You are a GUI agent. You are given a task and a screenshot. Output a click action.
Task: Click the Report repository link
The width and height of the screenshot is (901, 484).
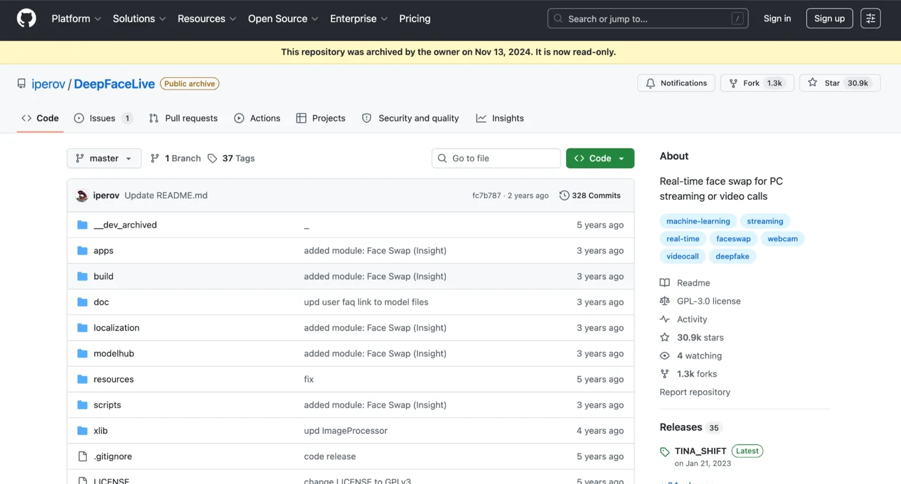click(695, 392)
